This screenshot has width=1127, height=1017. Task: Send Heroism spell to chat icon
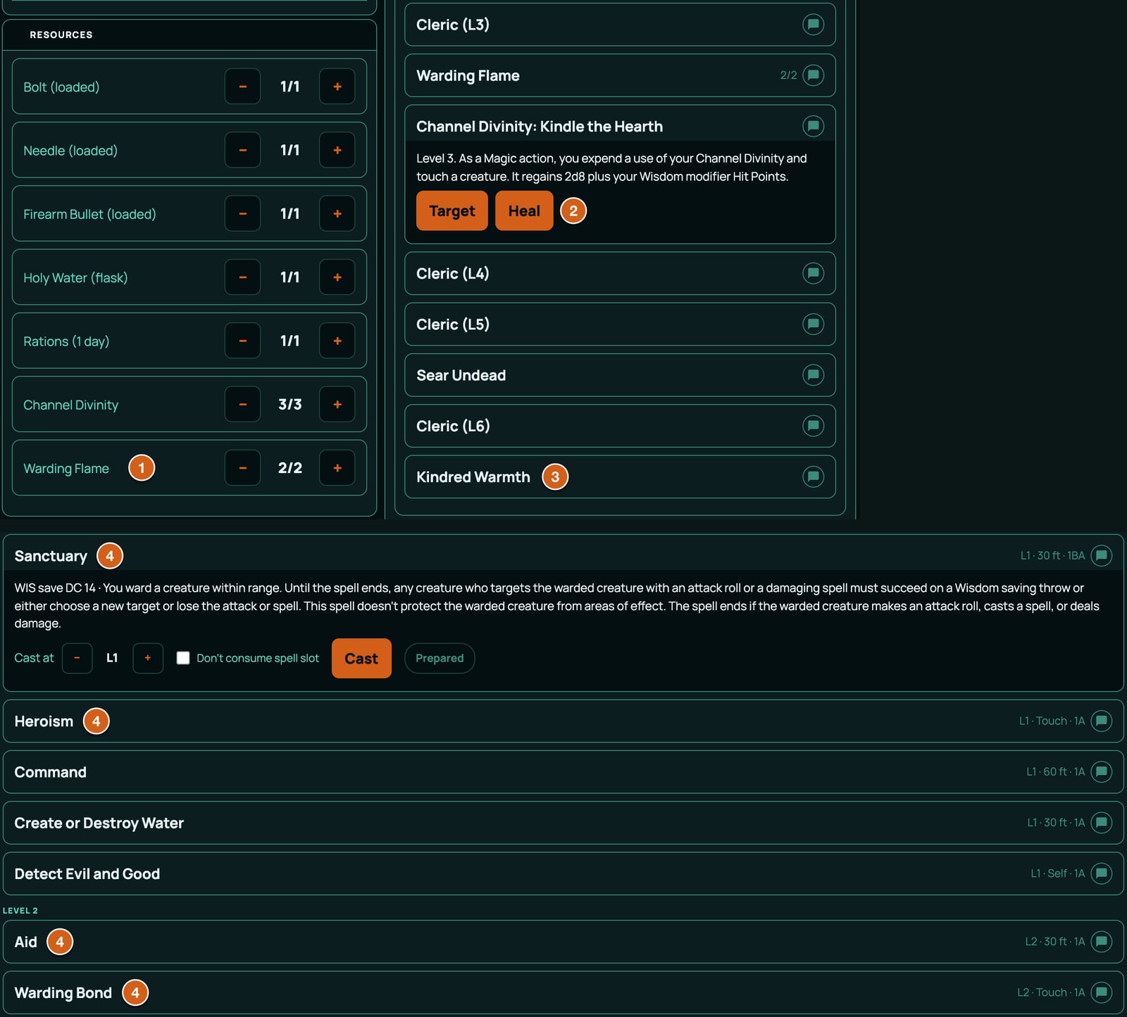[x=1101, y=721]
